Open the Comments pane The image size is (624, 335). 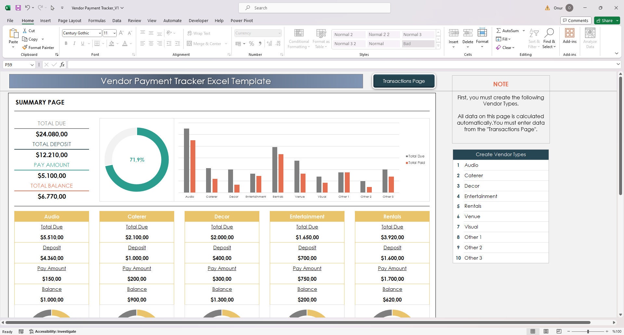click(x=576, y=20)
